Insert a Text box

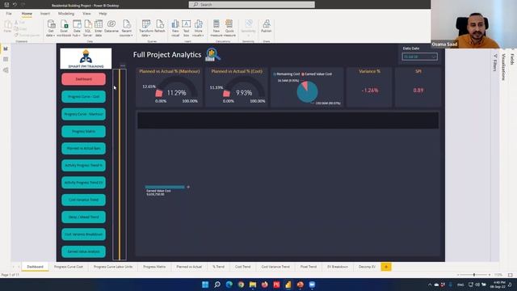187,28
